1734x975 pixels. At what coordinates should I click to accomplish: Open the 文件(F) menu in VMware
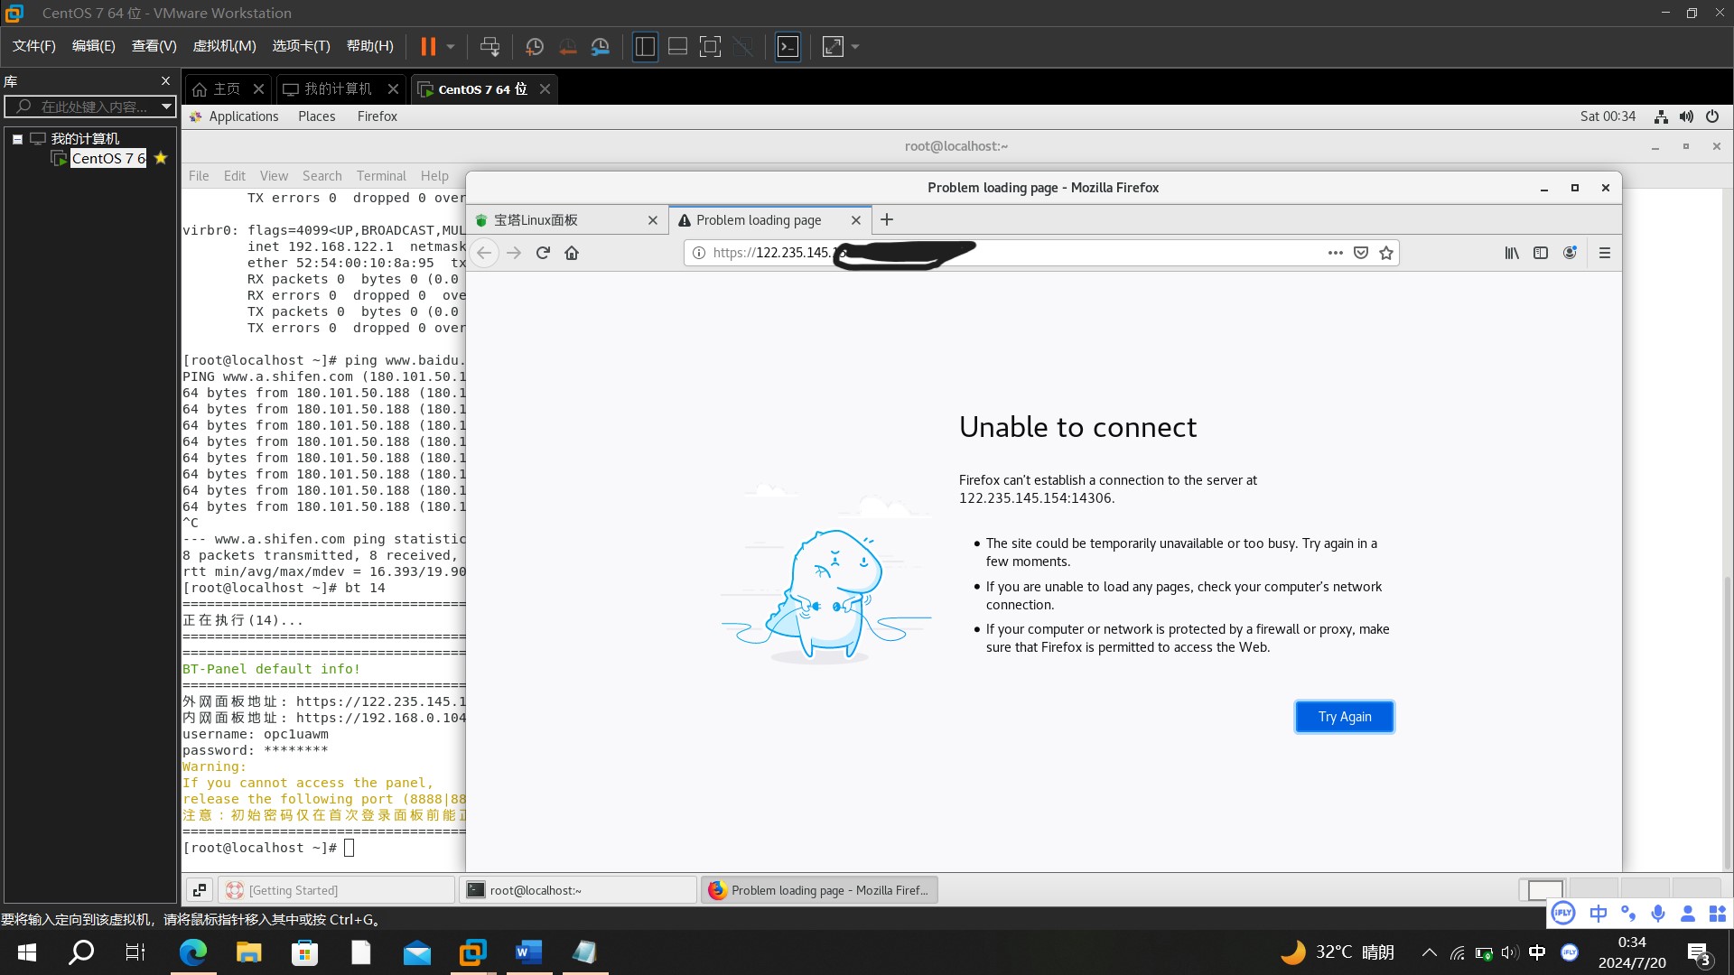point(33,46)
